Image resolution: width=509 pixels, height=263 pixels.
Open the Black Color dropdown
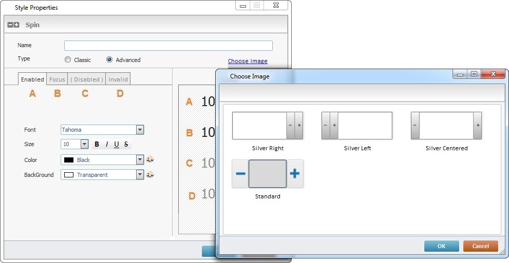tap(140, 160)
